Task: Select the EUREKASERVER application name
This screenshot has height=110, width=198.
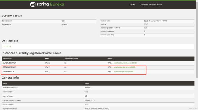Action: point(9,63)
